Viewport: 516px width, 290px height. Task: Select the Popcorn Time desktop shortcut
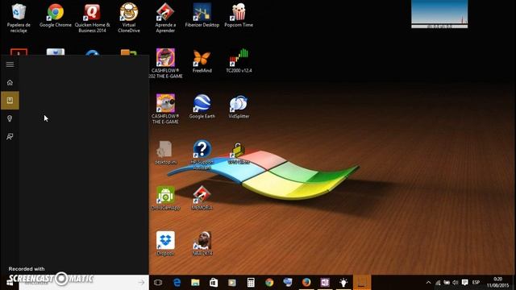tap(239, 15)
